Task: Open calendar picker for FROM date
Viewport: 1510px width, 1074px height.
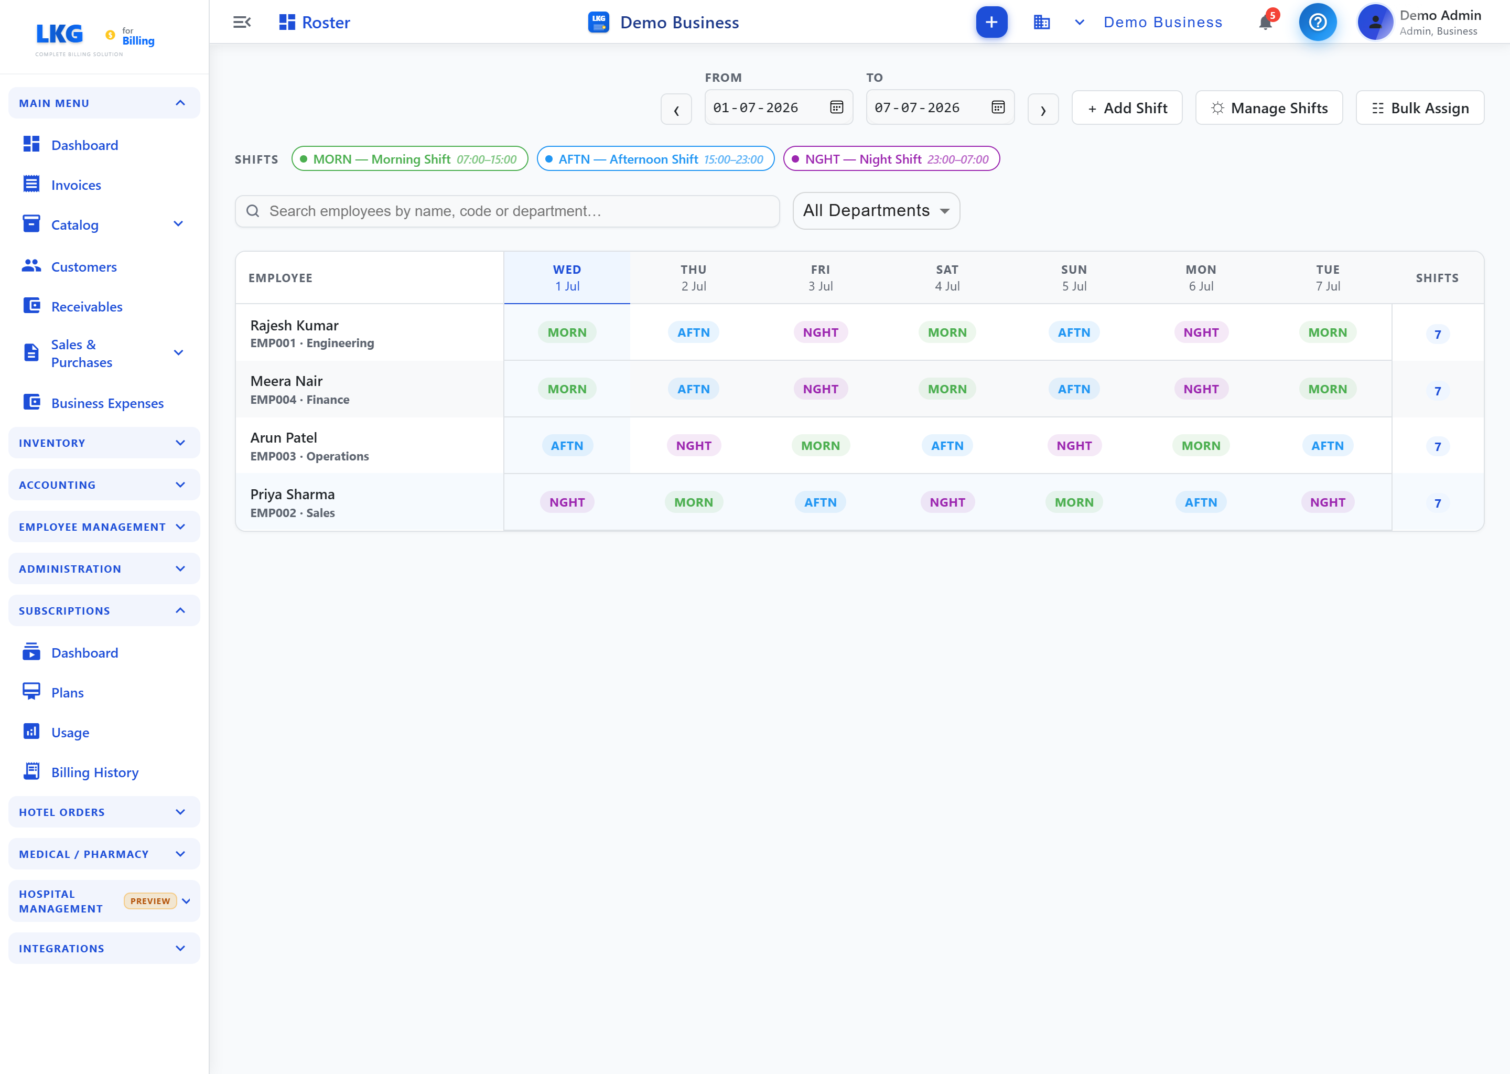Action: pos(836,107)
